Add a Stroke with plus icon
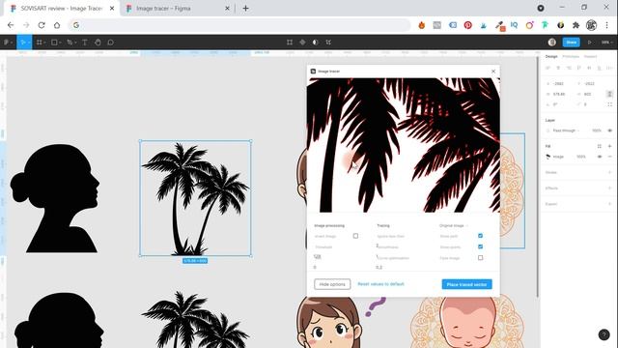Viewport: 618px width, 348px height. click(x=609, y=172)
